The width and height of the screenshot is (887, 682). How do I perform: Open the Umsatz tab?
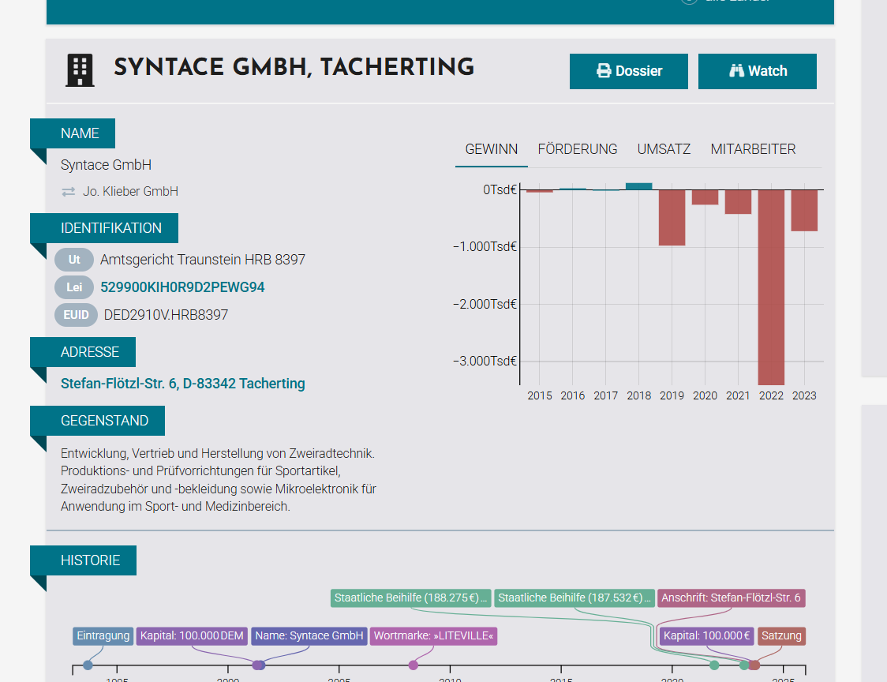[x=664, y=149]
